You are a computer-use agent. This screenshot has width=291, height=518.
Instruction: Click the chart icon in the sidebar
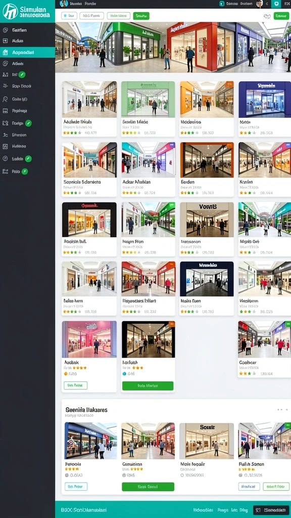point(5,146)
